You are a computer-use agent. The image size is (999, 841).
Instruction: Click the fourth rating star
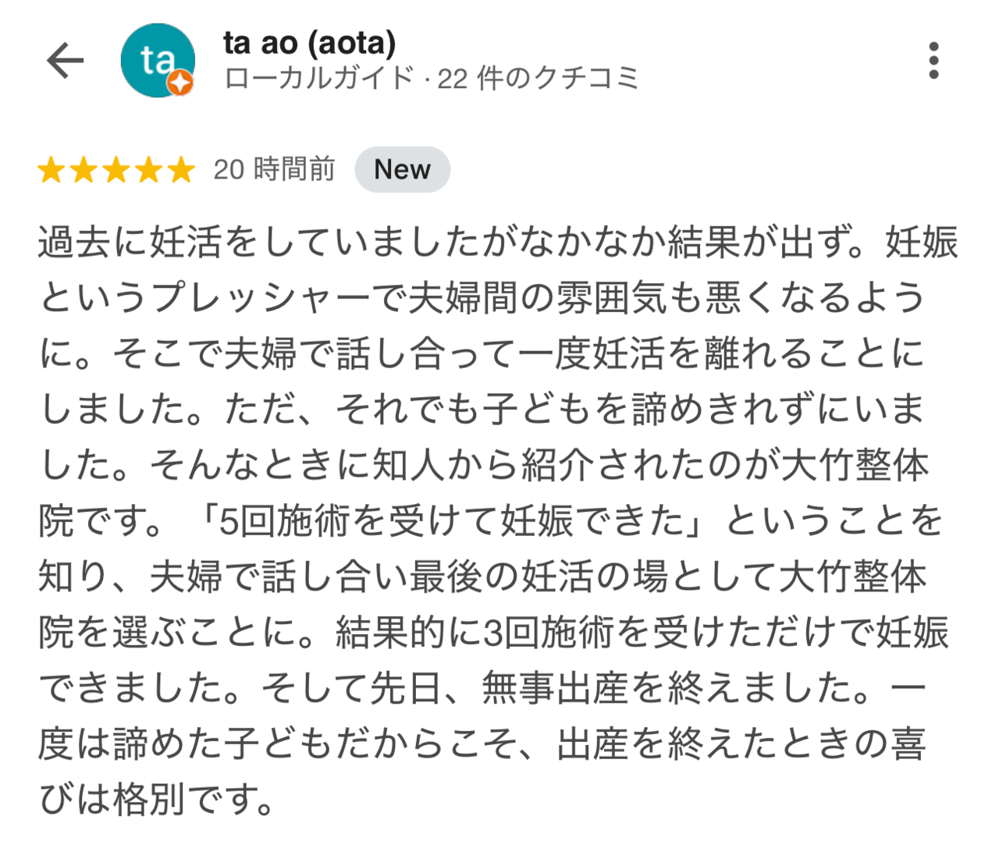coord(148,169)
